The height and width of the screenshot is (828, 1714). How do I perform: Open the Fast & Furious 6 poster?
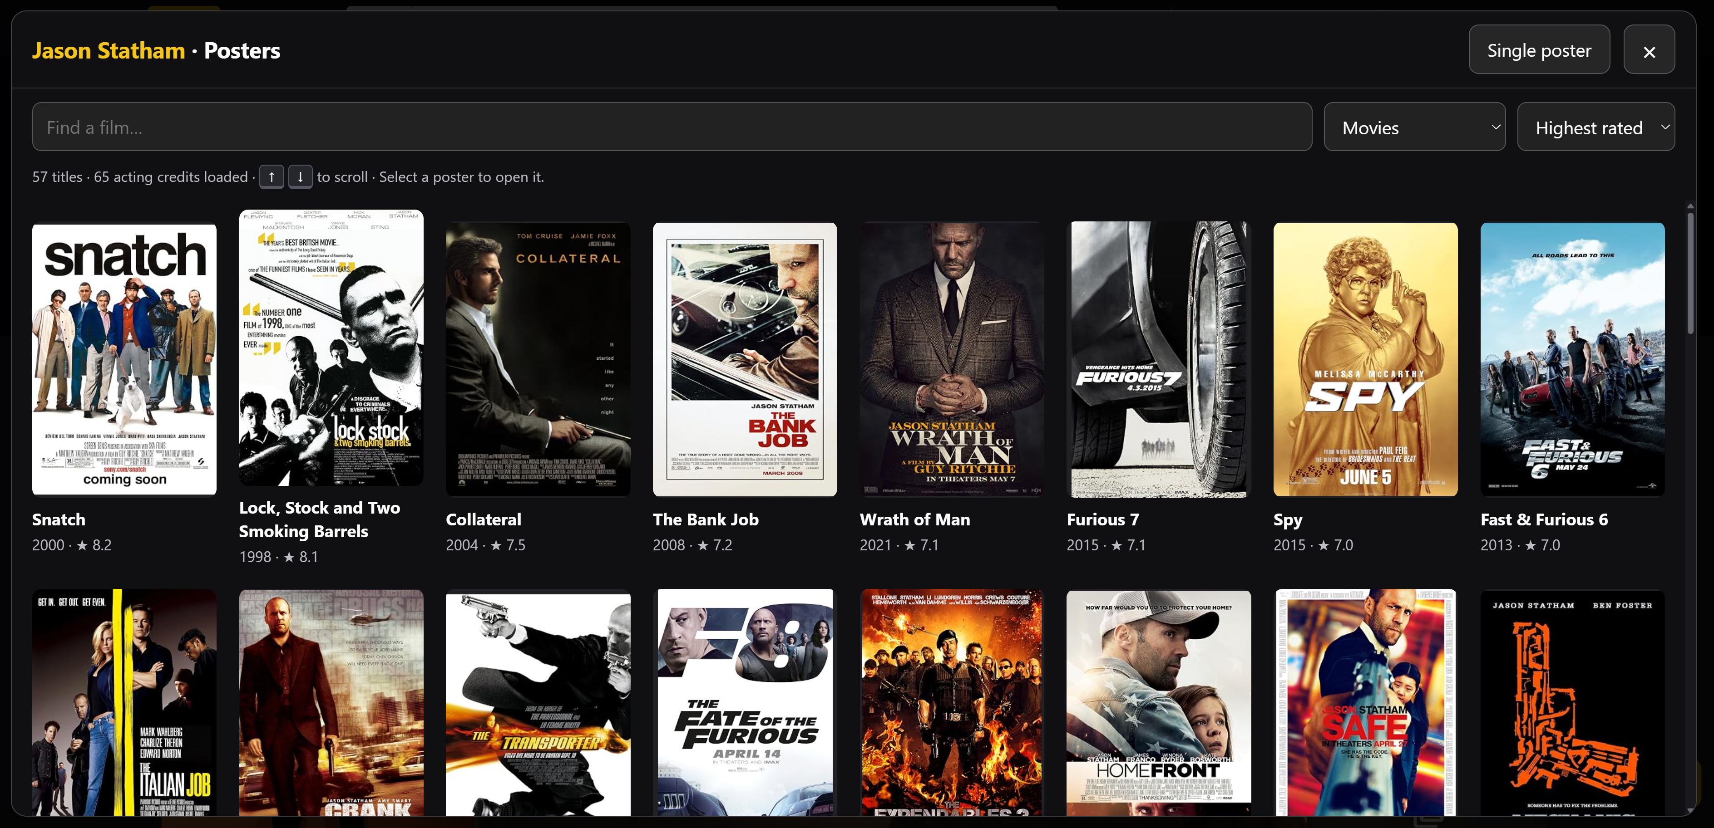(1572, 359)
